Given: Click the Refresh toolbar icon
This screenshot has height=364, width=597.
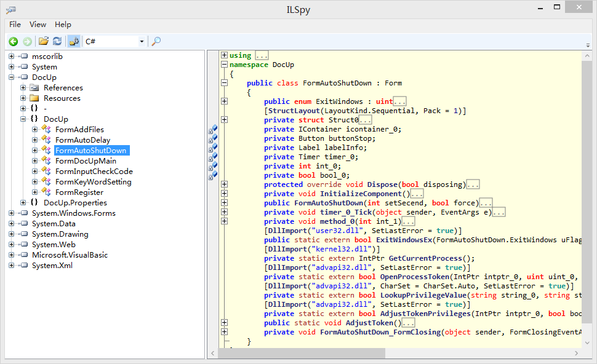Looking at the screenshot, I should click(57, 41).
